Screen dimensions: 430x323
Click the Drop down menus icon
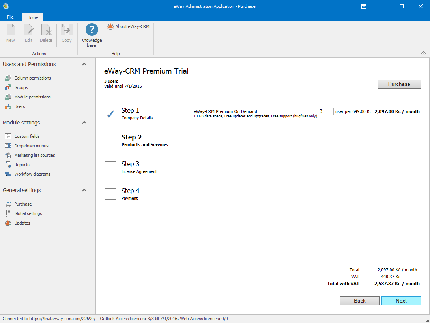coord(8,146)
